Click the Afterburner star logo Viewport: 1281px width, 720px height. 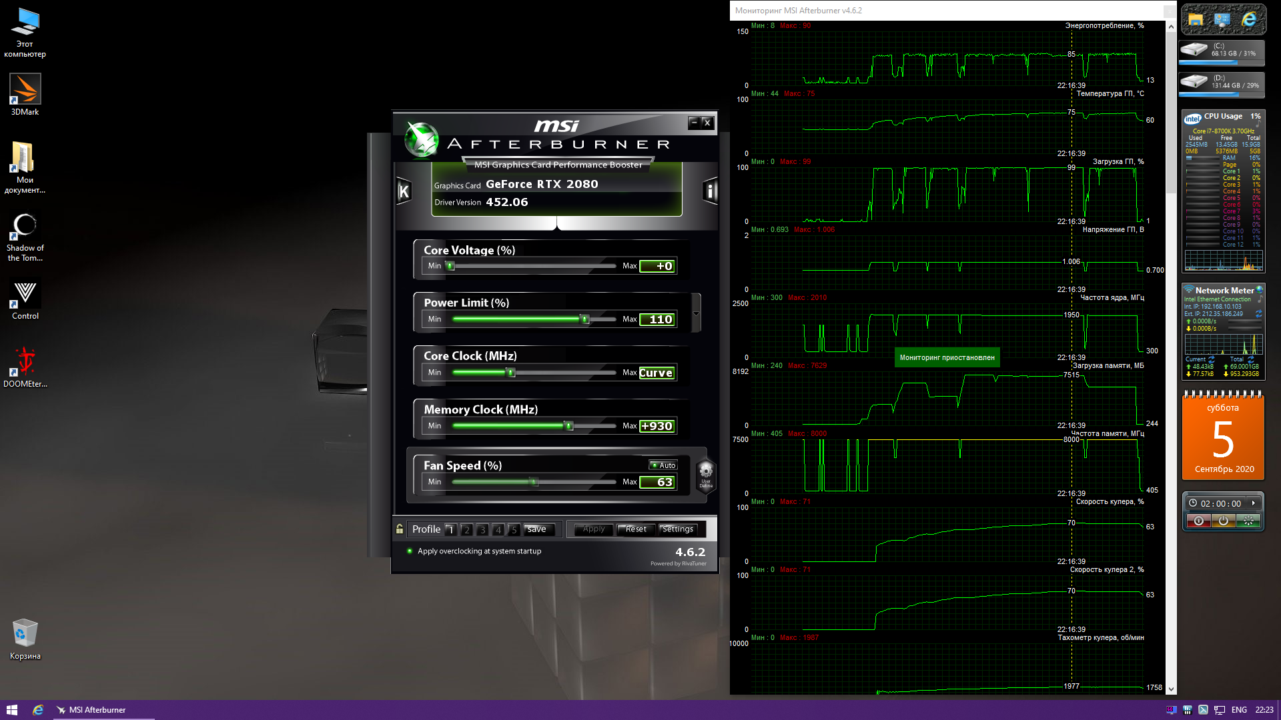(x=422, y=141)
